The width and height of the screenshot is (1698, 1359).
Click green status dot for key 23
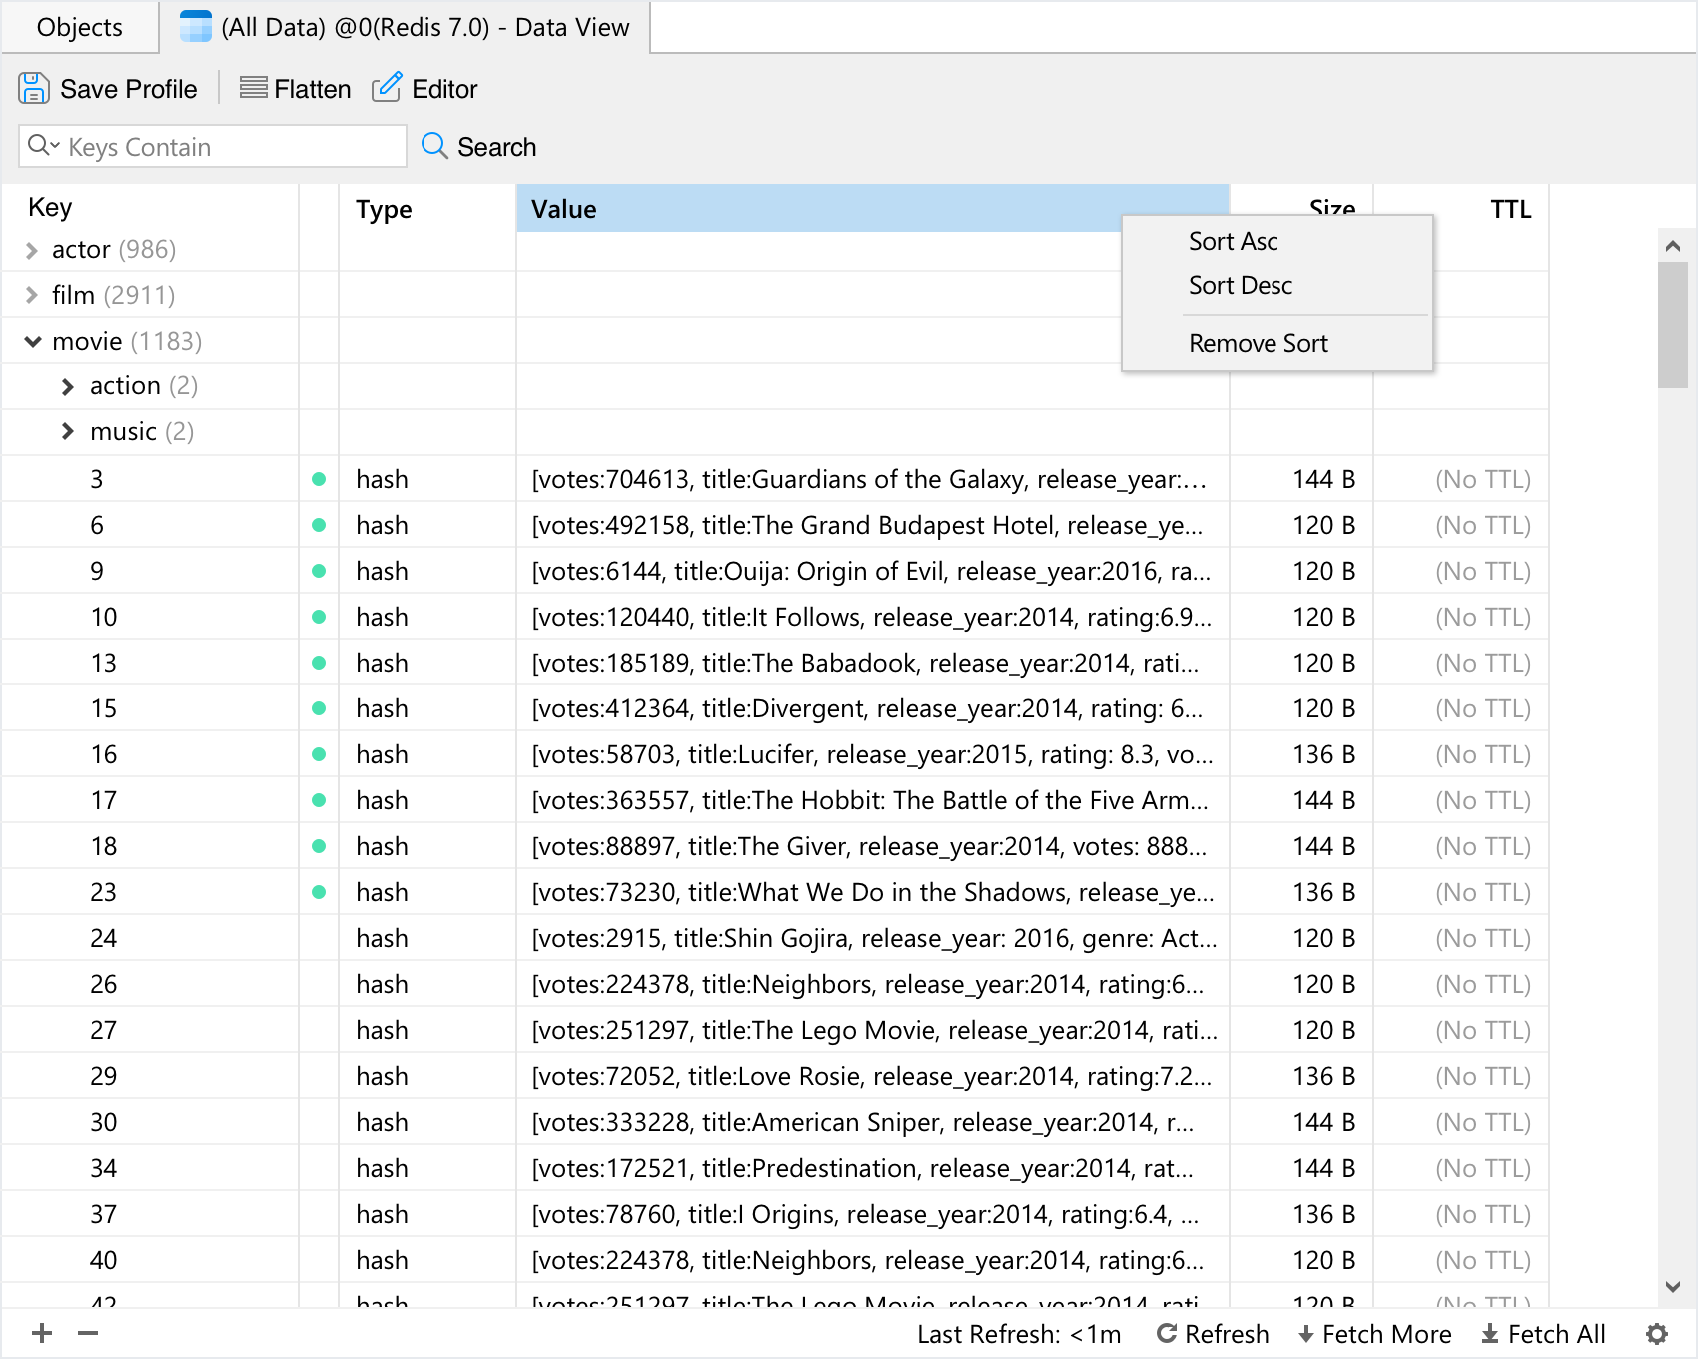click(319, 892)
